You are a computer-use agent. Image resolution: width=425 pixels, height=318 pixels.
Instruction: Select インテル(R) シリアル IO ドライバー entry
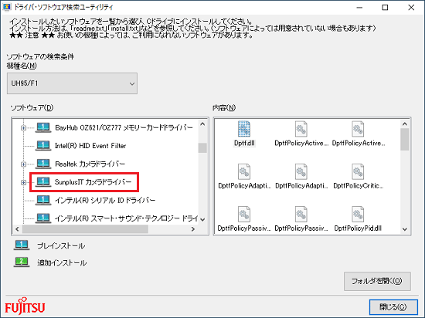105,200
